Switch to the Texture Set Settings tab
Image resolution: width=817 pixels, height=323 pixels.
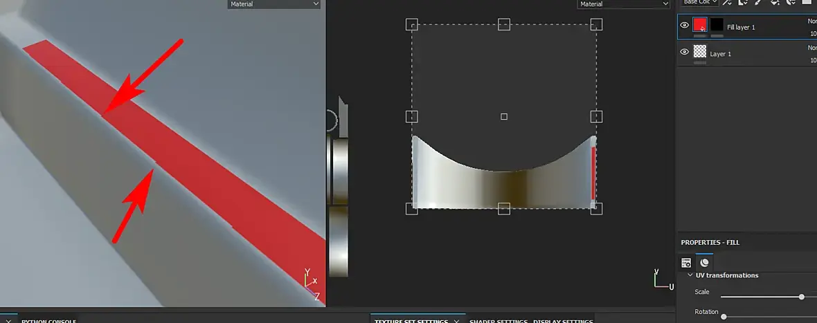coord(411,321)
